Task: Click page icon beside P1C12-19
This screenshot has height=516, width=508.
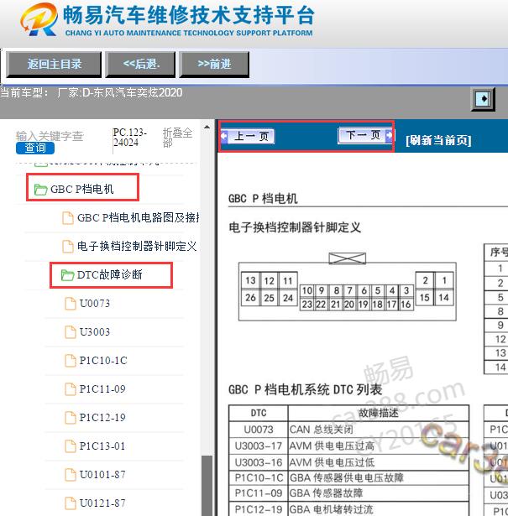Action: coord(71,418)
